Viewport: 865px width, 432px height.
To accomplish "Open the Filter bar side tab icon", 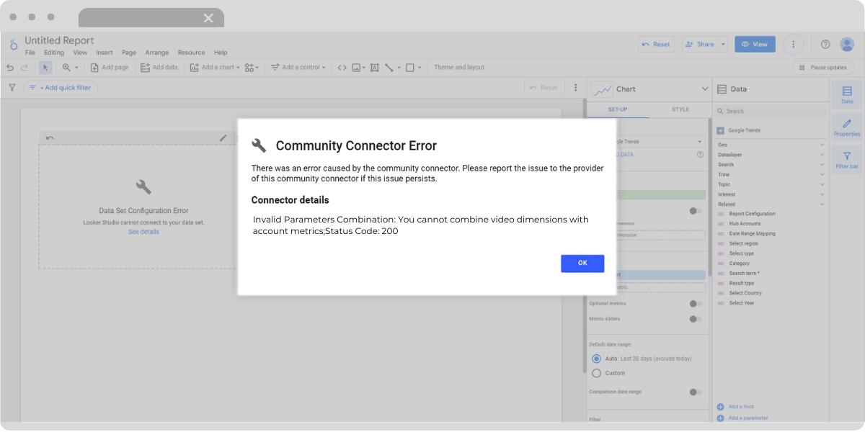I will [x=847, y=159].
